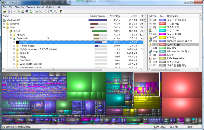Collapse the skyksit folder node

click(7, 31)
